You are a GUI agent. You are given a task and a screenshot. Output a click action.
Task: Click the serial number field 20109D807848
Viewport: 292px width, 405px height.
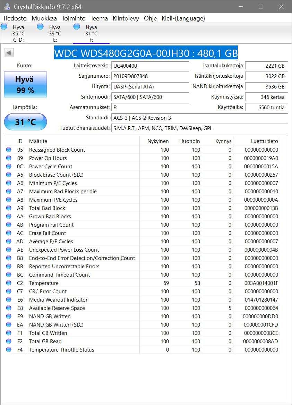point(150,76)
